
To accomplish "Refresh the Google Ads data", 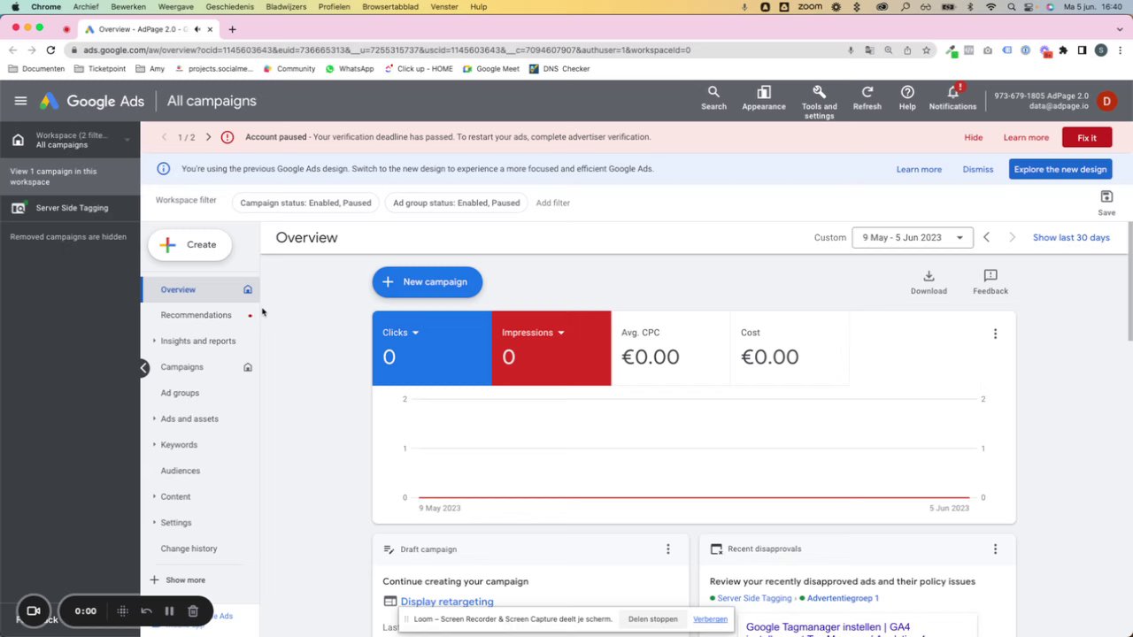I will pos(867,98).
